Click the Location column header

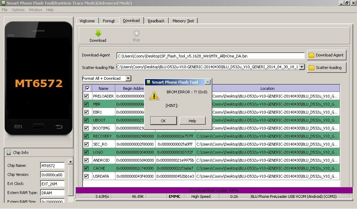[267, 88]
